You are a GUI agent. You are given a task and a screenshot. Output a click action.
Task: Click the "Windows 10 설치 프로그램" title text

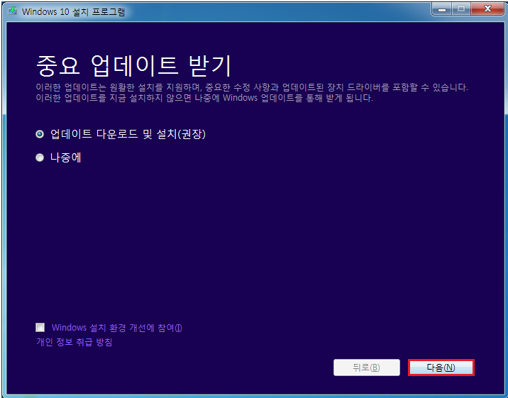tap(73, 11)
